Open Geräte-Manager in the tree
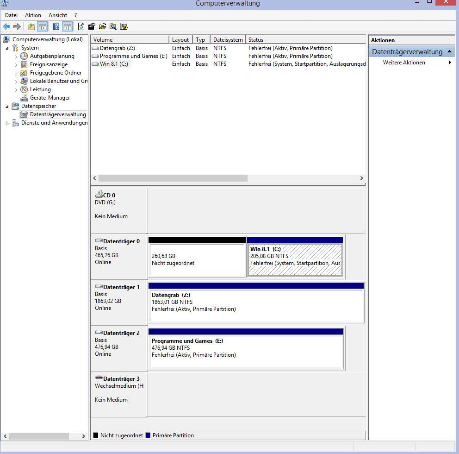The width and height of the screenshot is (459, 454). pyautogui.click(x=50, y=98)
